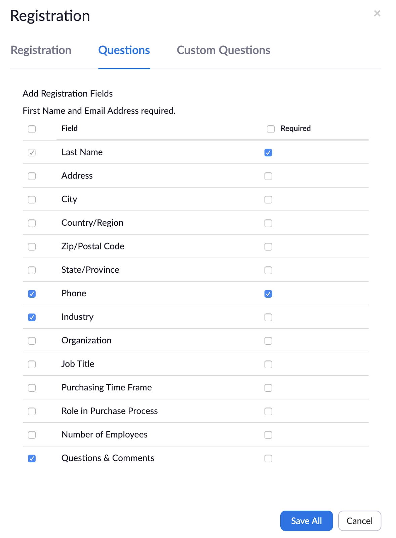
Task: Uncheck the Phone field checkbox
Action: click(32, 294)
